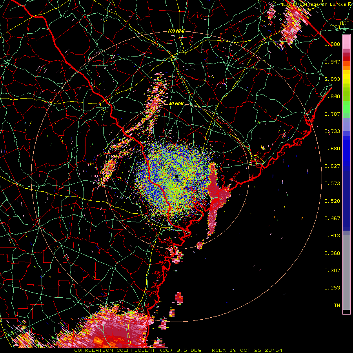Click the 0.573 legend value
This screenshot has width=353, height=353.
[332, 184]
